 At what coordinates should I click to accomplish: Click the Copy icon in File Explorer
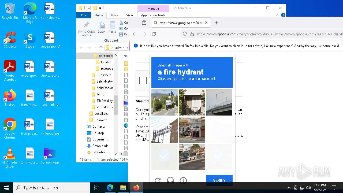click(101, 27)
